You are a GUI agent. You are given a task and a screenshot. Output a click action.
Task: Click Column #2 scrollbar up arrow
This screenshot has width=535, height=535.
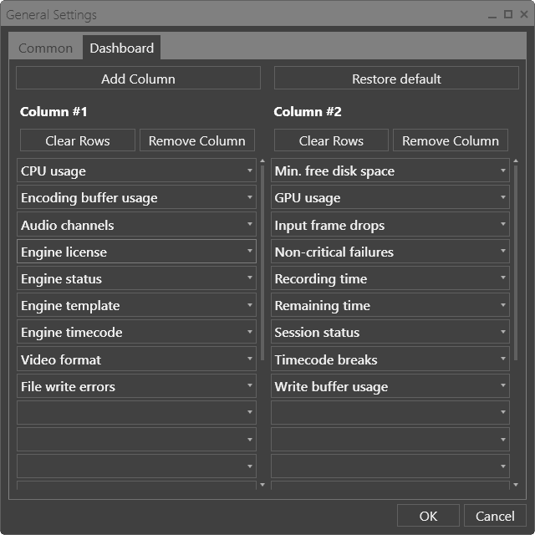(x=516, y=160)
